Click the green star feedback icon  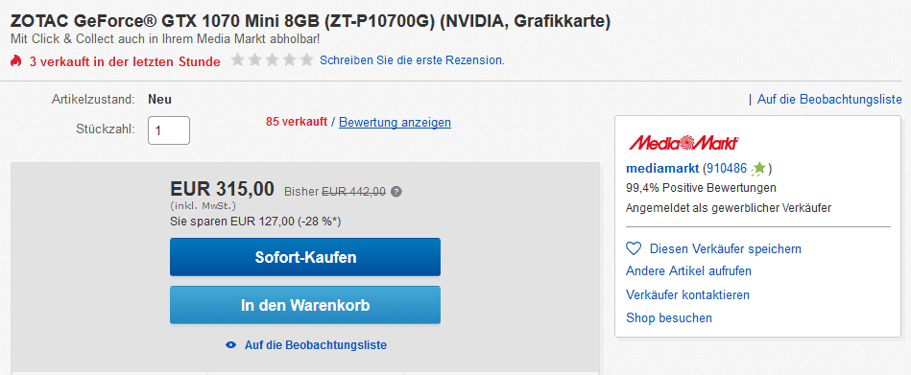758,169
